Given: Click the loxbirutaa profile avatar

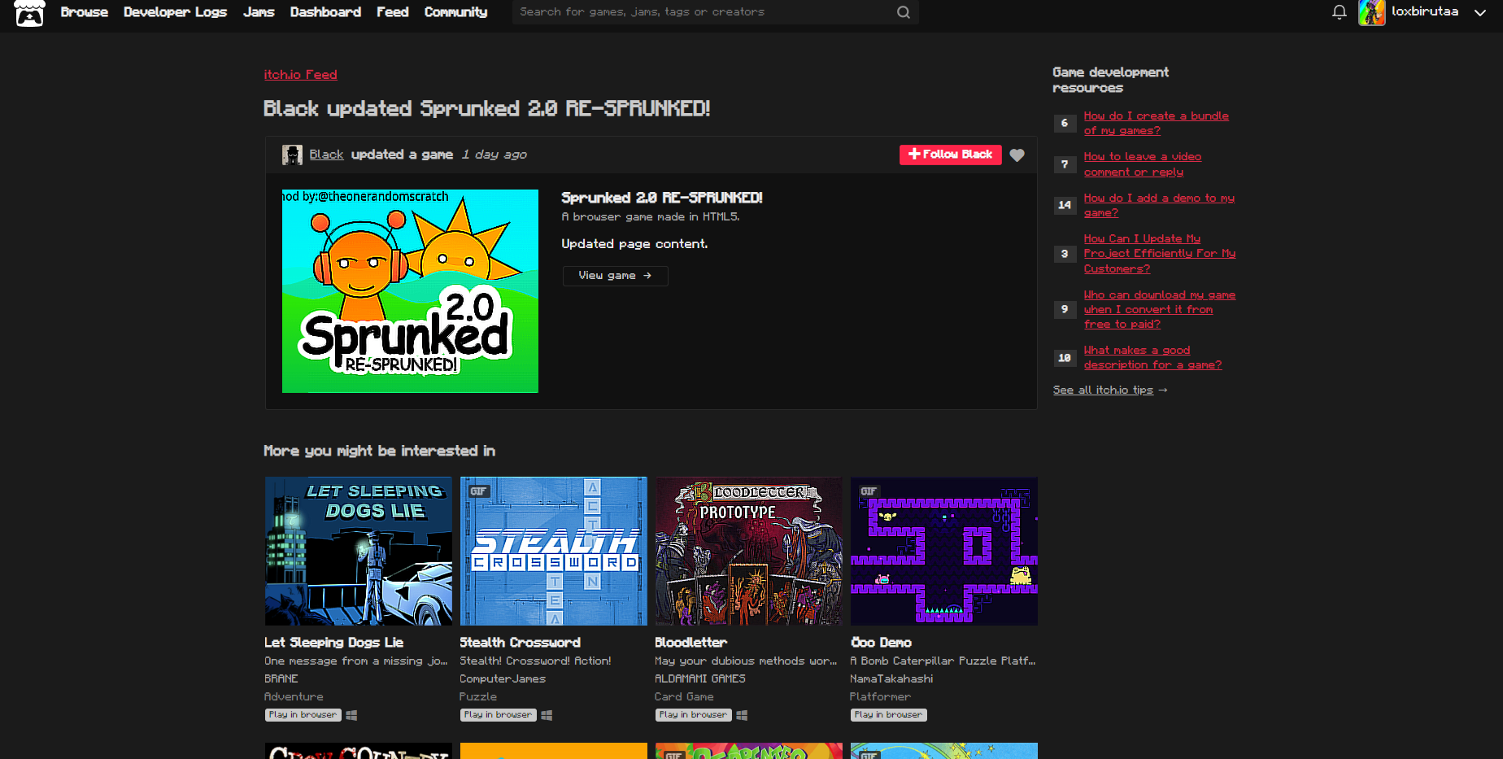Looking at the screenshot, I should (1371, 12).
